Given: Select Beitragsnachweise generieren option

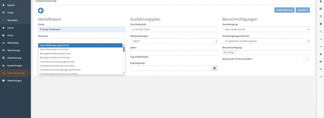Looking at the screenshot, I should [80, 53].
